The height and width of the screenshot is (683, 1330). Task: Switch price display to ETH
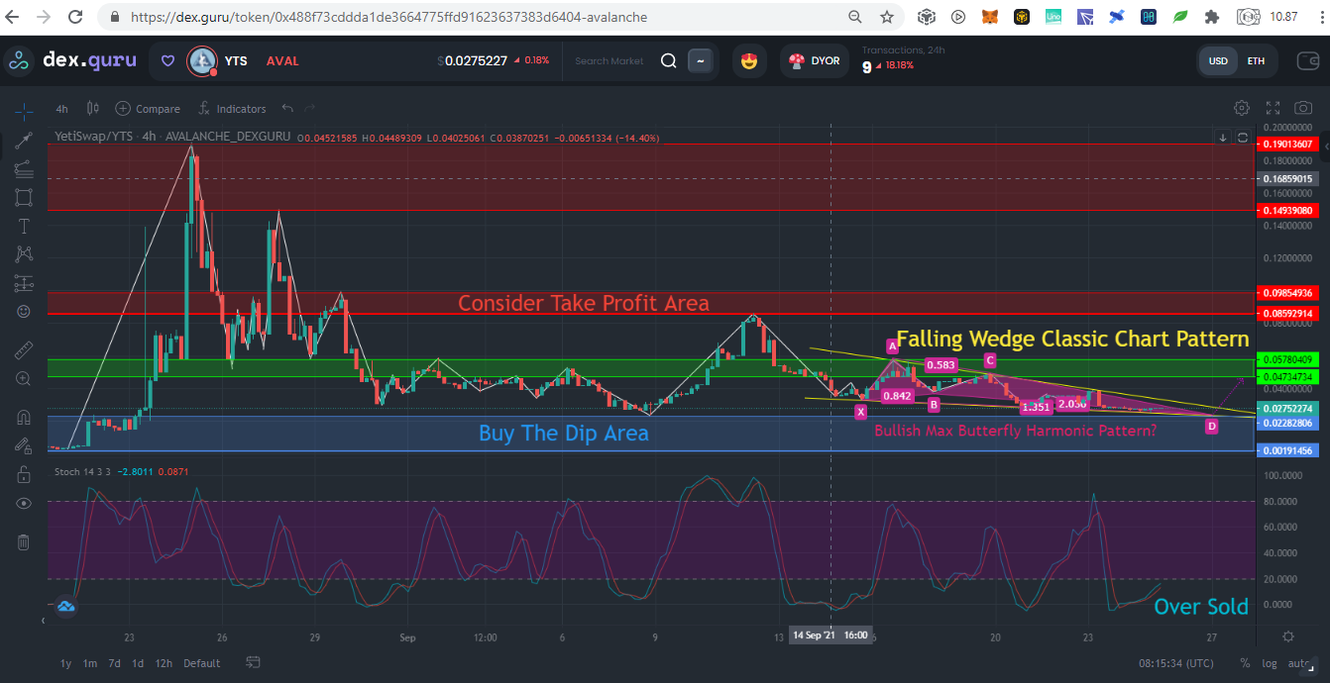pyautogui.click(x=1256, y=60)
